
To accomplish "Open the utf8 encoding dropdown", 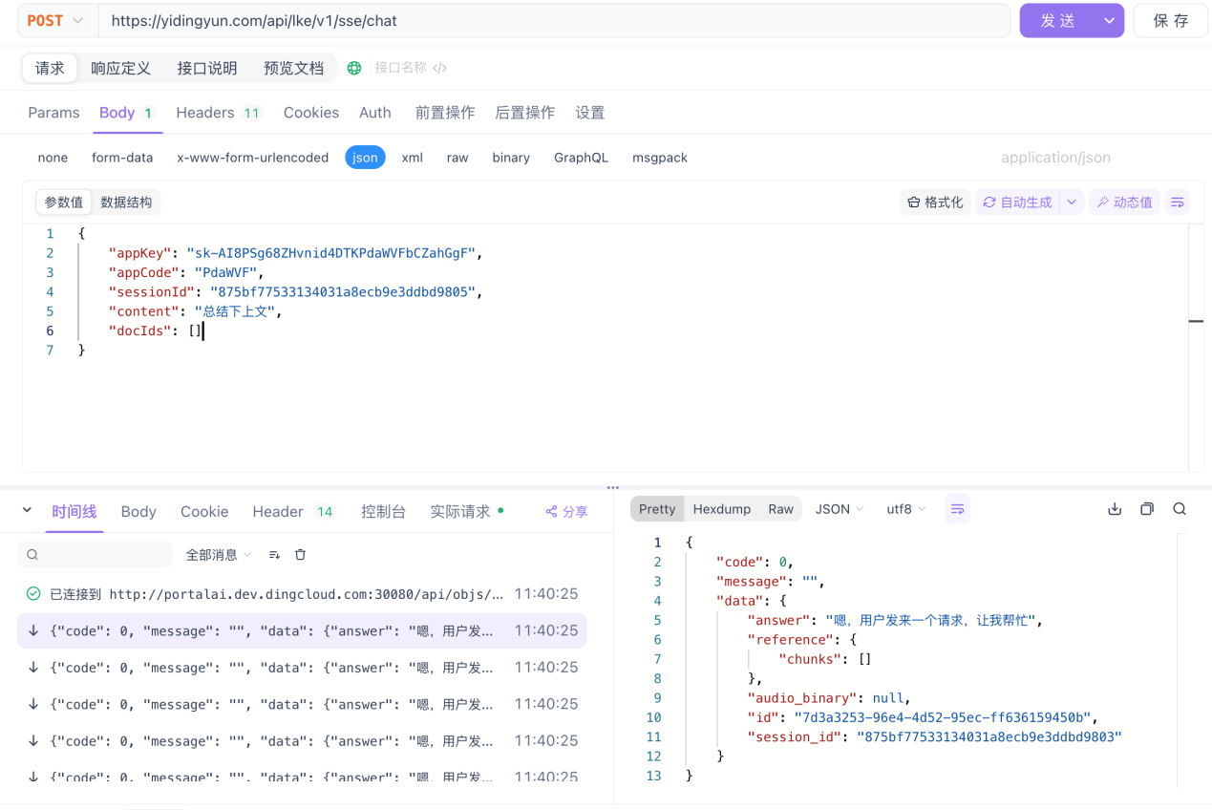I will click(x=905, y=509).
